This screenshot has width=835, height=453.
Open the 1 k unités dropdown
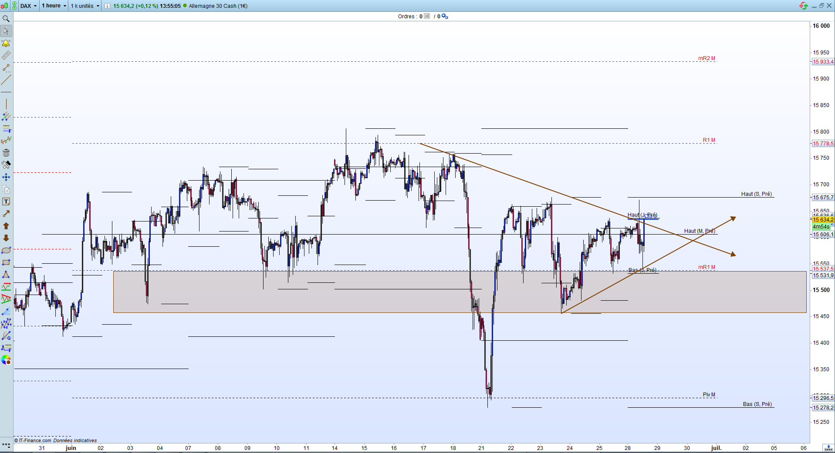[85, 6]
